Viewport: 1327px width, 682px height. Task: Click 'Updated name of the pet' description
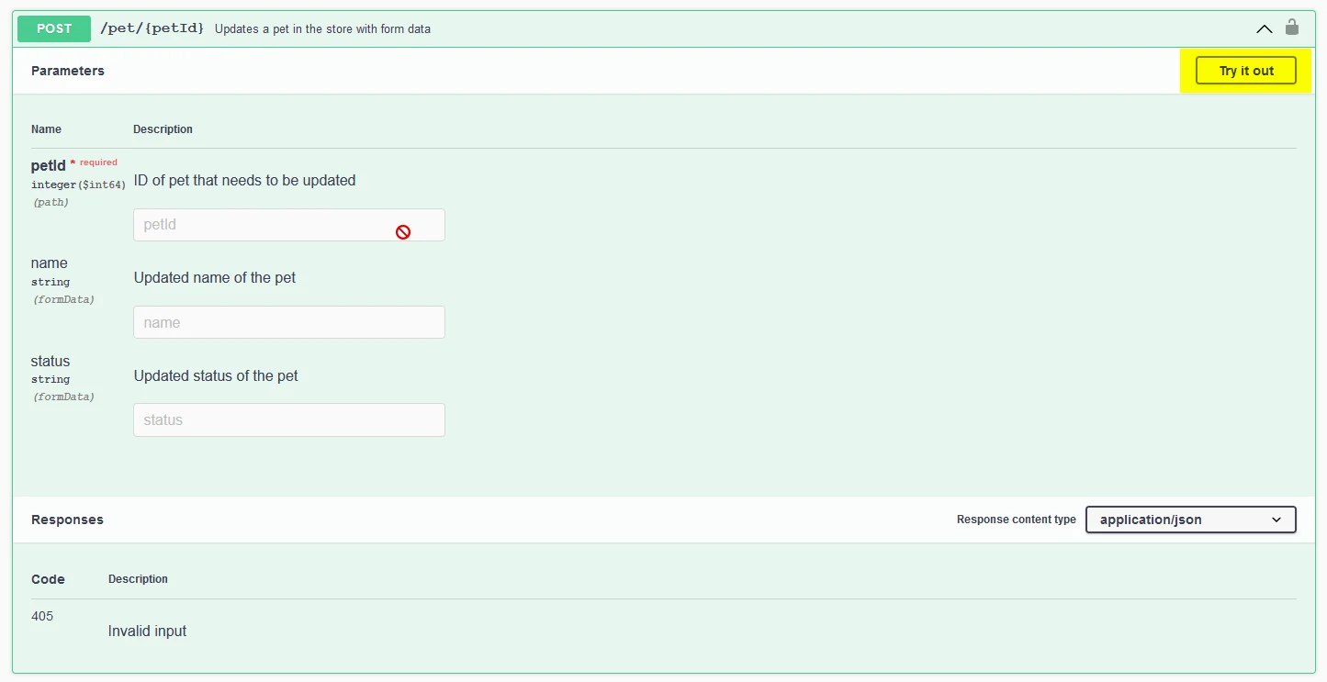[x=215, y=277]
